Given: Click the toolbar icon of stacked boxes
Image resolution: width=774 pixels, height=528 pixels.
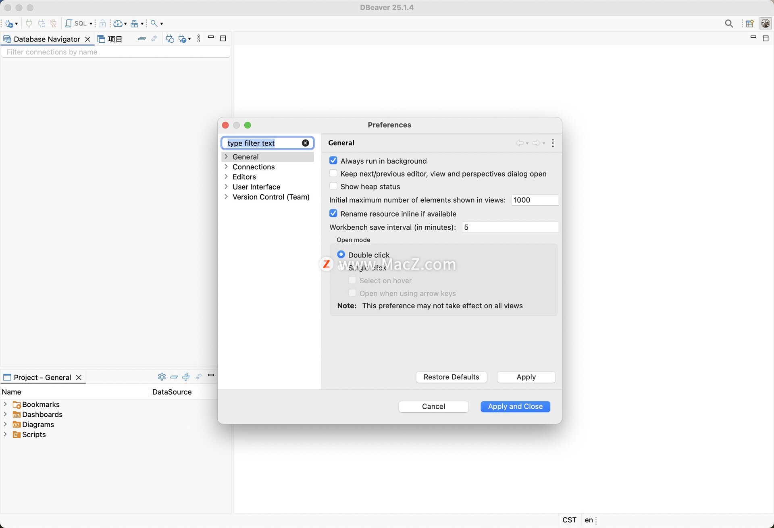Looking at the screenshot, I should click(x=135, y=23).
